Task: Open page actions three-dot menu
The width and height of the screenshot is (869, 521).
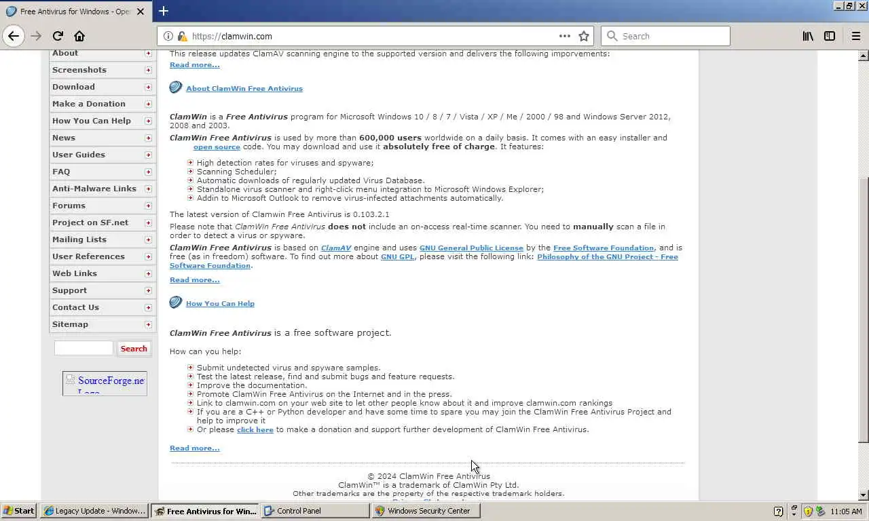Action: 565,36
